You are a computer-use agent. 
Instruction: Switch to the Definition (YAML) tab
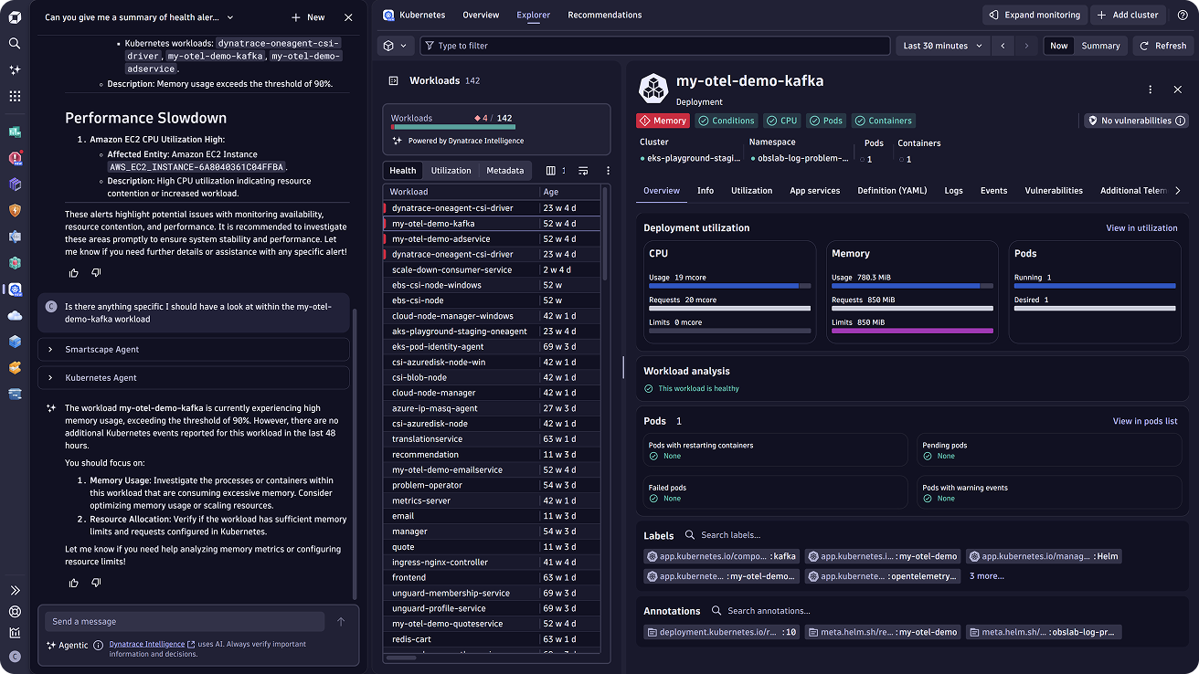pos(892,191)
